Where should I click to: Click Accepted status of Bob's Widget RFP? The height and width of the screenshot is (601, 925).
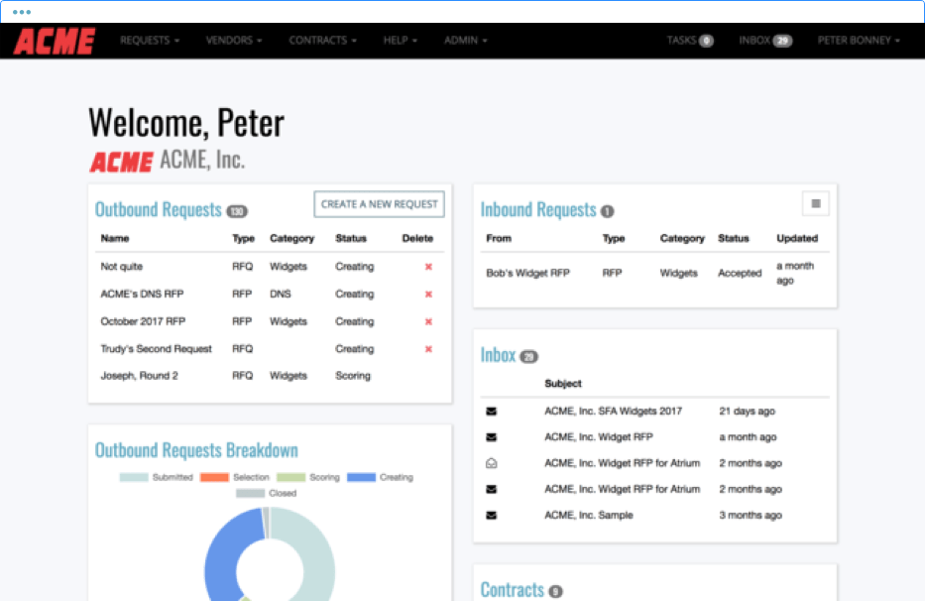[x=740, y=273]
